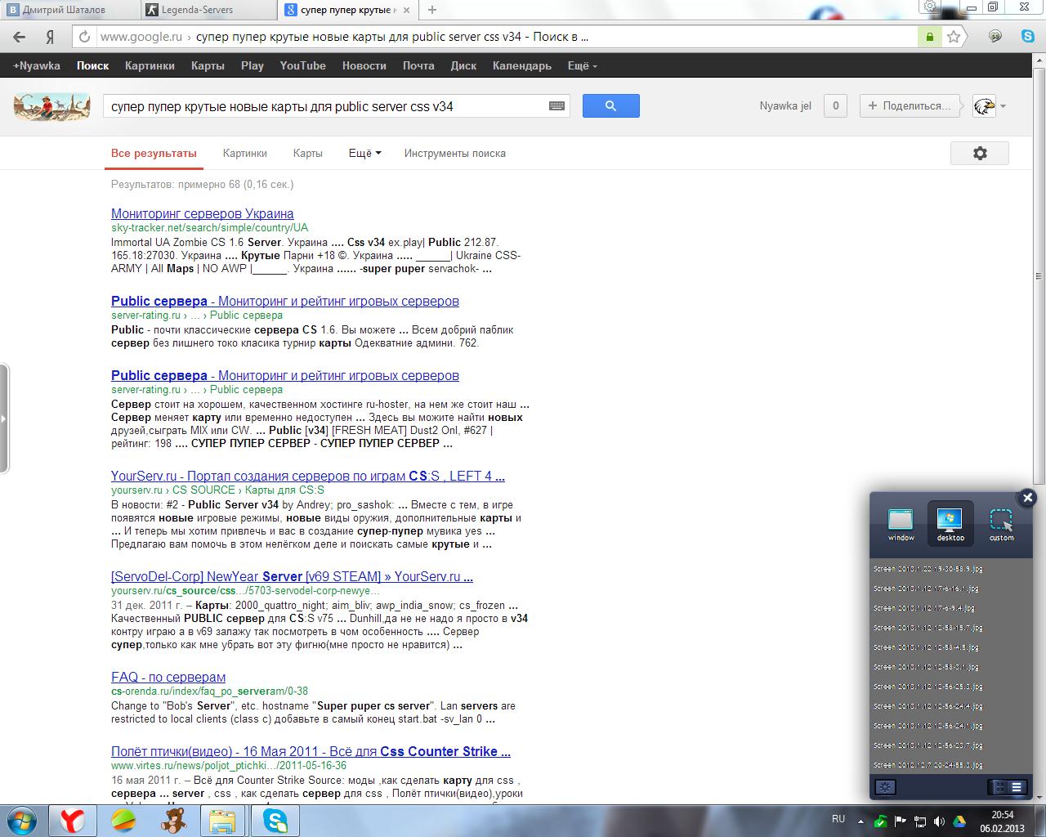The width and height of the screenshot is (1046, 837).
Task: Open network connection tray icon
Action: [919, 821]
